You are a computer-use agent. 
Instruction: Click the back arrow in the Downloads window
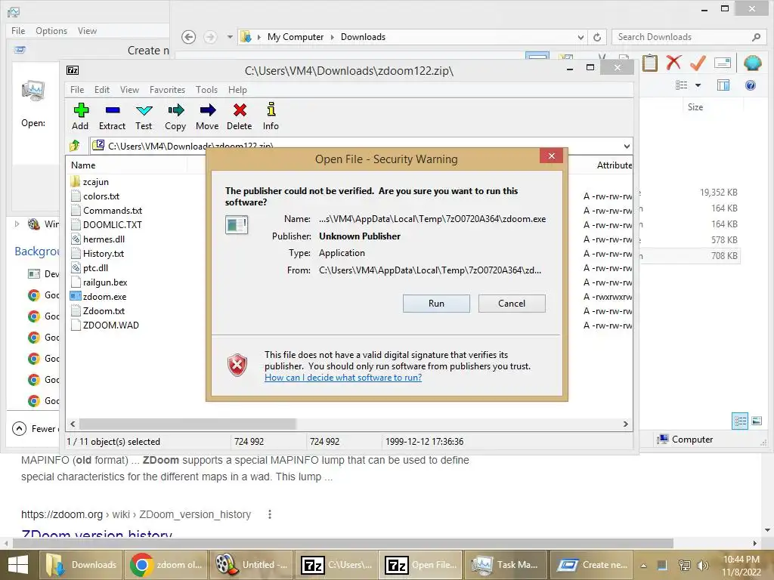(188, 37)
